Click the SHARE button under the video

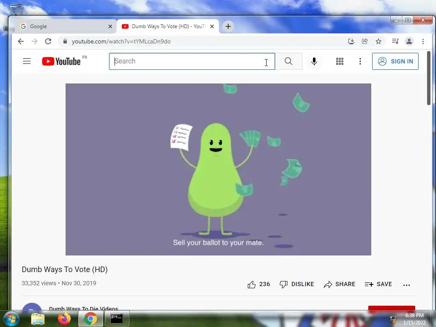click(339, 284)
